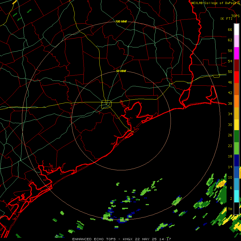The height and width of the screenshot is (241, 241).
Task: Click the light pink 62 kft swatch
Action: point(236,41)
